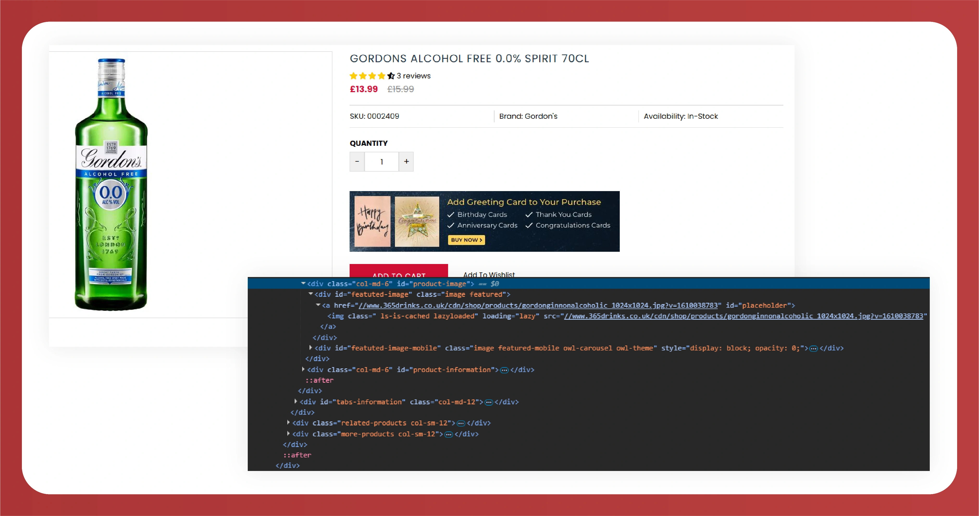Click the ellipsis badge of product-information div
The height and width of the screenshot is (516, 979).
504,370
